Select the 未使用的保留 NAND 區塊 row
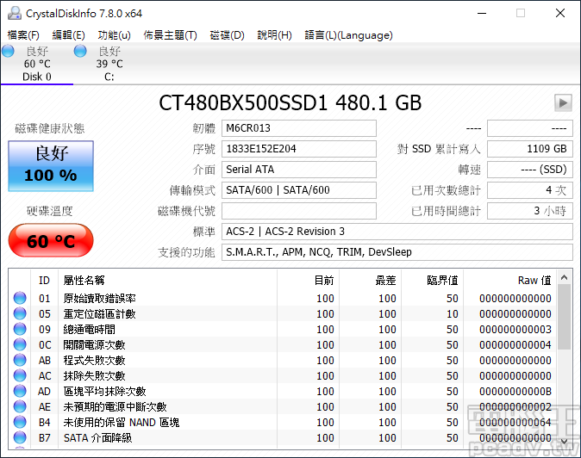The height and width of the screenshot is (458, 581). click(283, 423)
